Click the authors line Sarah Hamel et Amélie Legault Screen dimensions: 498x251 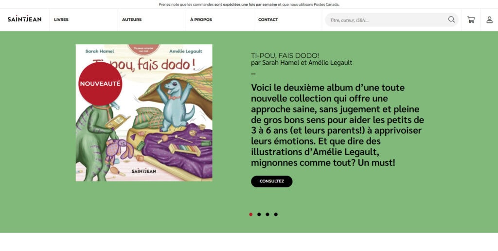[x=302, y=63]
